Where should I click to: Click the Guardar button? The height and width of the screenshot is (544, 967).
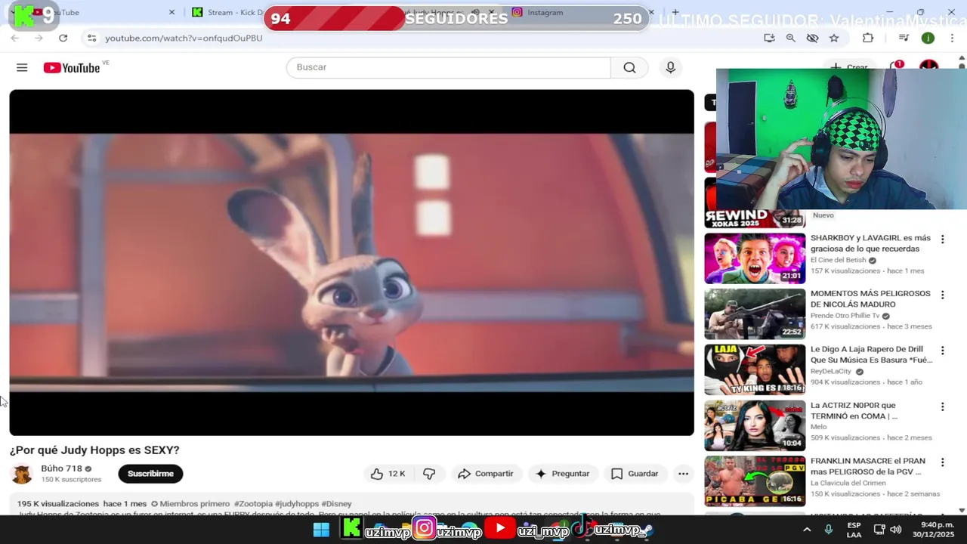[635, 474]
